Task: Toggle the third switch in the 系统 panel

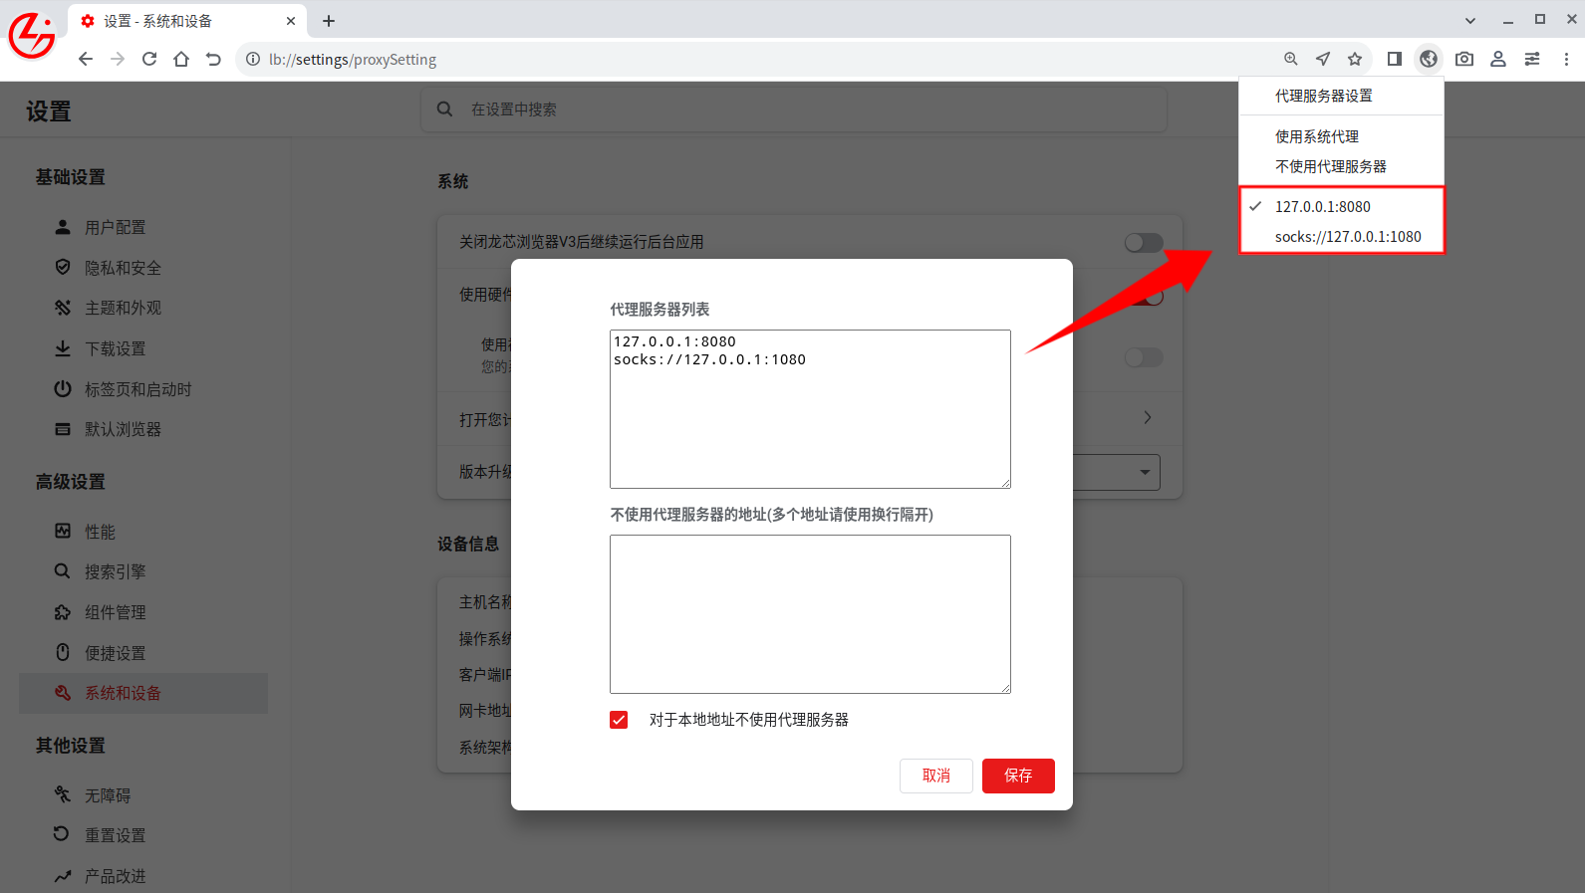Action: (1144, 357)
